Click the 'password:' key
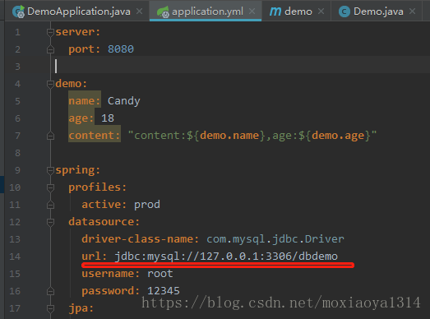430x319 pixels. click(110, 291)
